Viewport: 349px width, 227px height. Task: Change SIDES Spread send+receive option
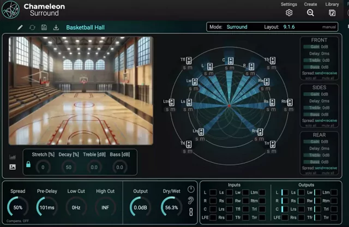326,121
